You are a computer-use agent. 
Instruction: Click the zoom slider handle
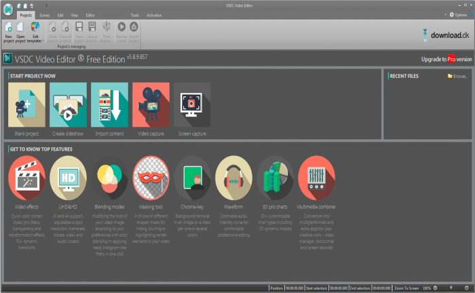451,288
